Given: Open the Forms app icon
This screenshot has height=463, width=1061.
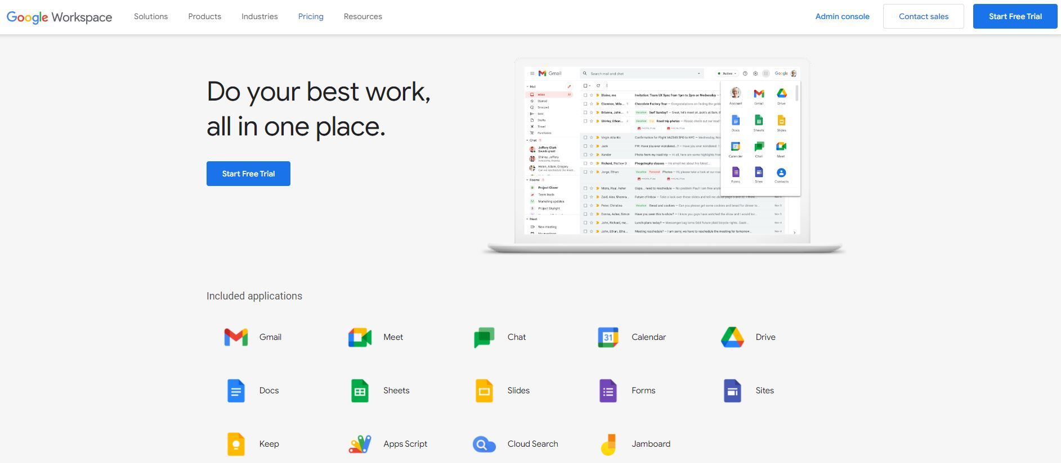Looking at the screenshot, I should click(608, 391).
